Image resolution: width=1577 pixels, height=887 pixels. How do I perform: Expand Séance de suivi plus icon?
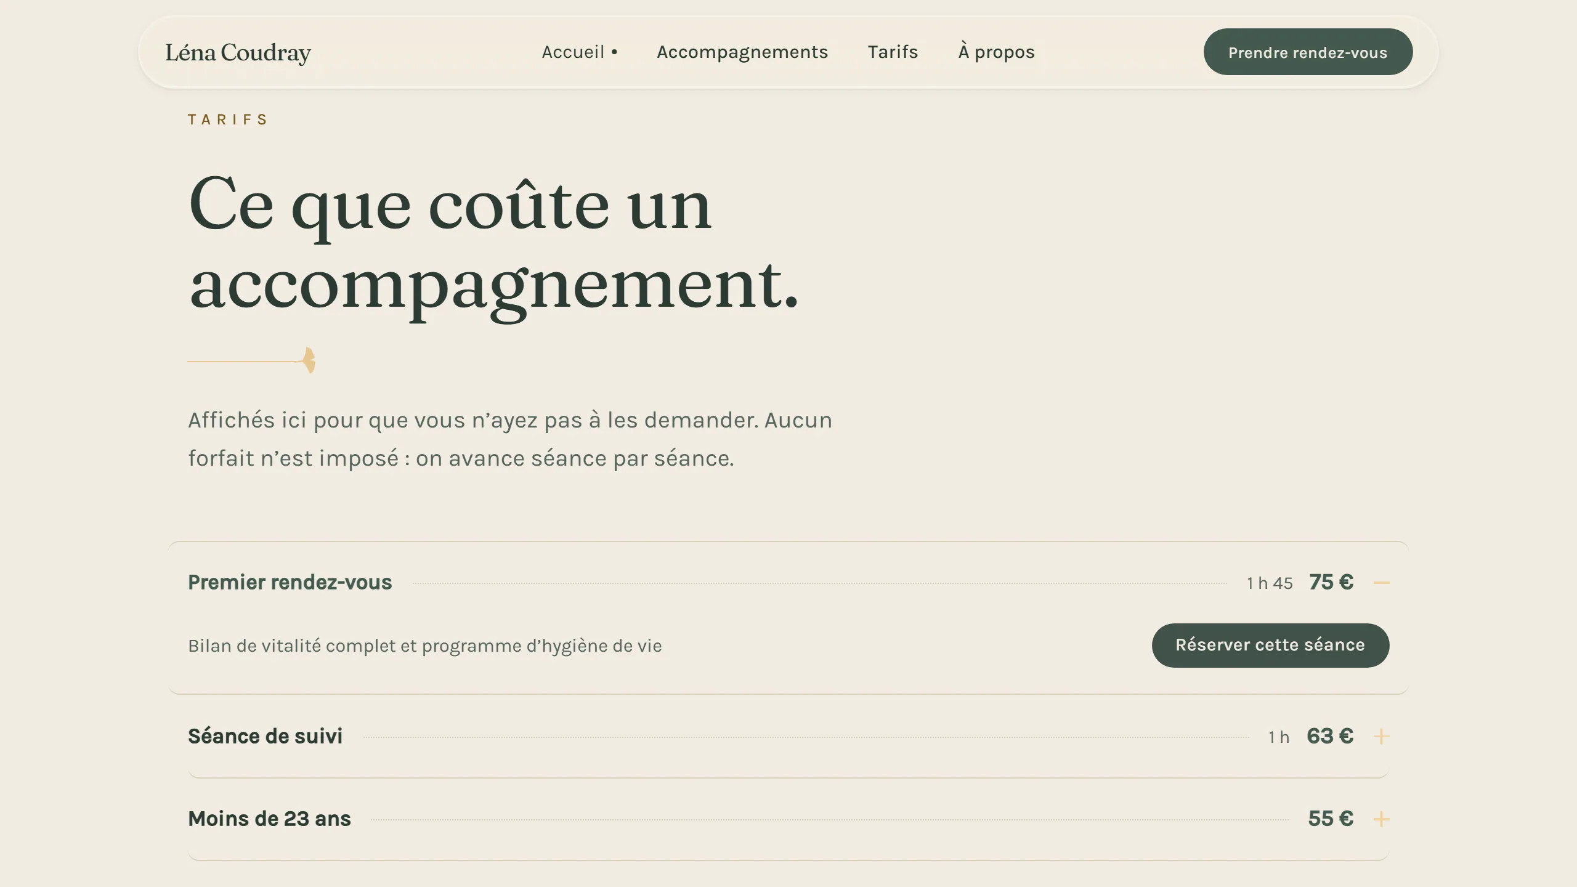pyautogui.click(x=1381, y=737)
